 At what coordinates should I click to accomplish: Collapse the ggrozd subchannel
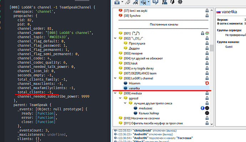[120, 98]
